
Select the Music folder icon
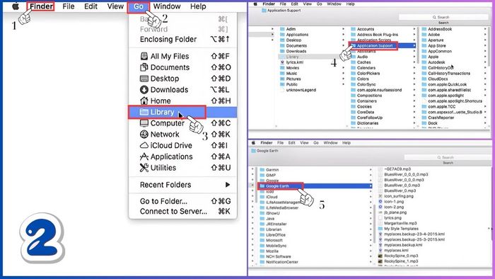click(x=283, y=74)
